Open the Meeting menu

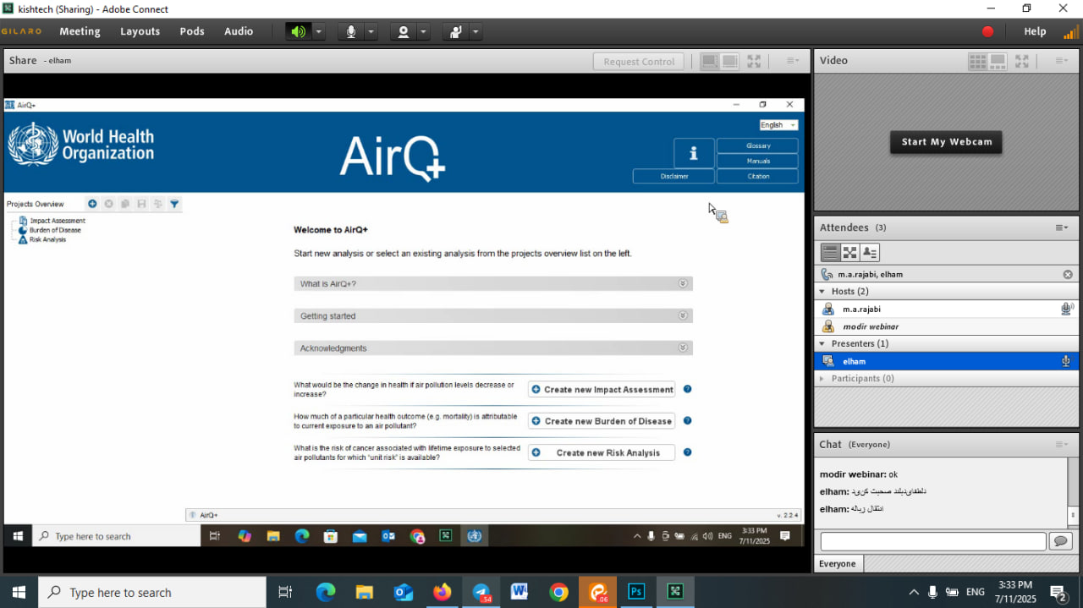[80, 31]
